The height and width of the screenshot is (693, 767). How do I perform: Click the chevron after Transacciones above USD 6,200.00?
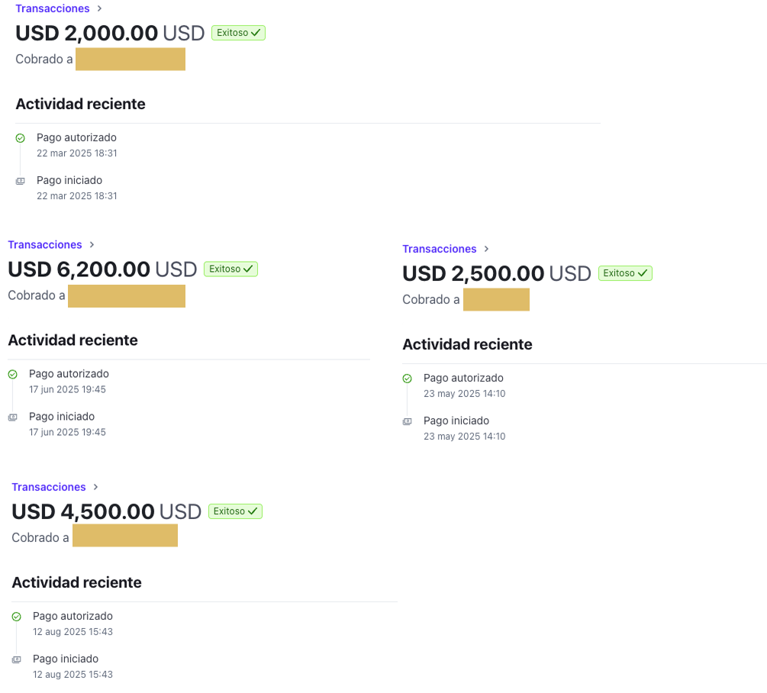[x=92, y=245]
